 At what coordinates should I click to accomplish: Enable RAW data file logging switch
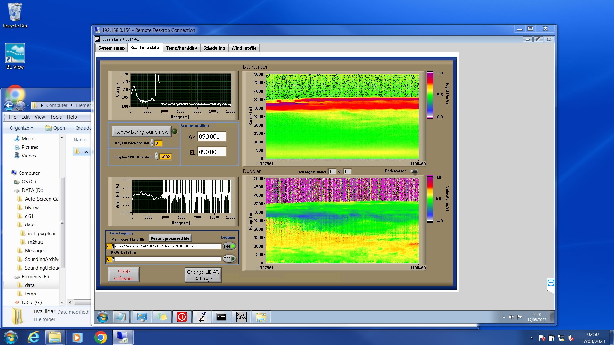(x=229, y=259)
